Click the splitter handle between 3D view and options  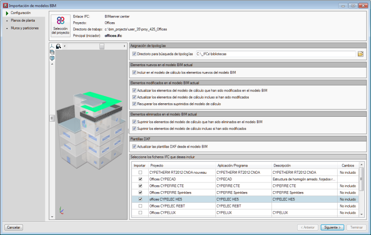(x=128, y=131)
